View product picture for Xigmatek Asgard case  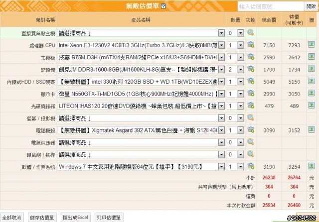[311, 130]
